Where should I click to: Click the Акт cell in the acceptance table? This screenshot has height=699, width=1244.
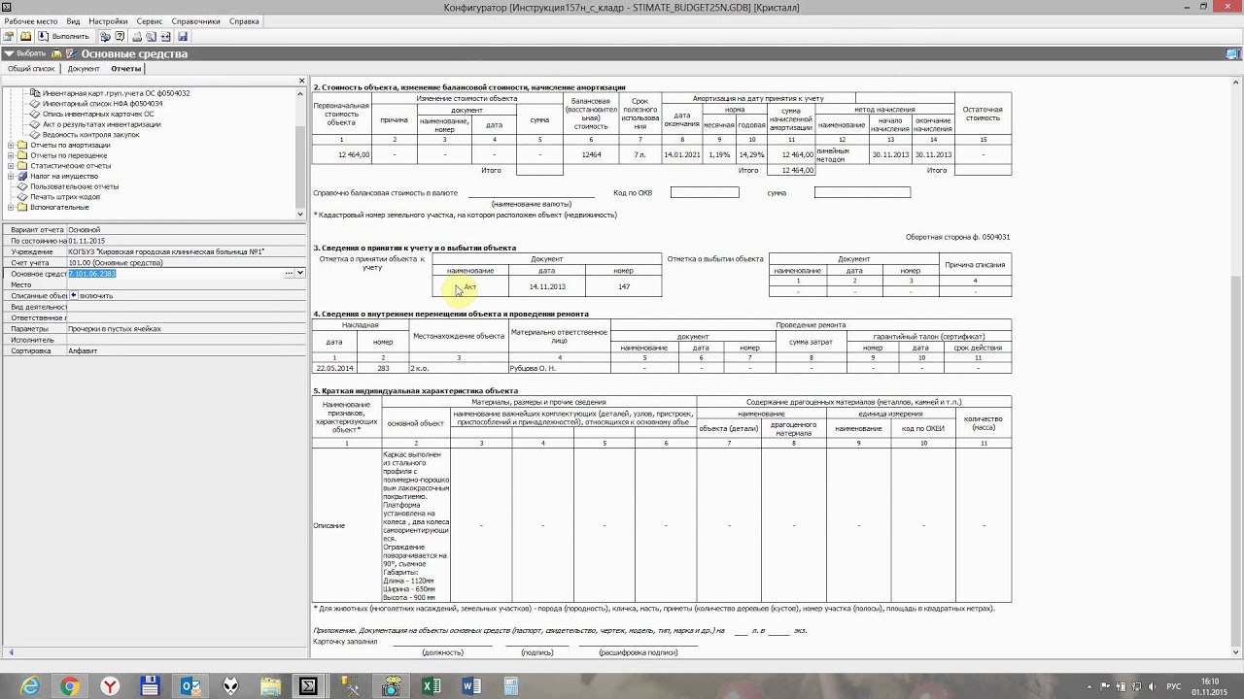click(x=470, y=286)
